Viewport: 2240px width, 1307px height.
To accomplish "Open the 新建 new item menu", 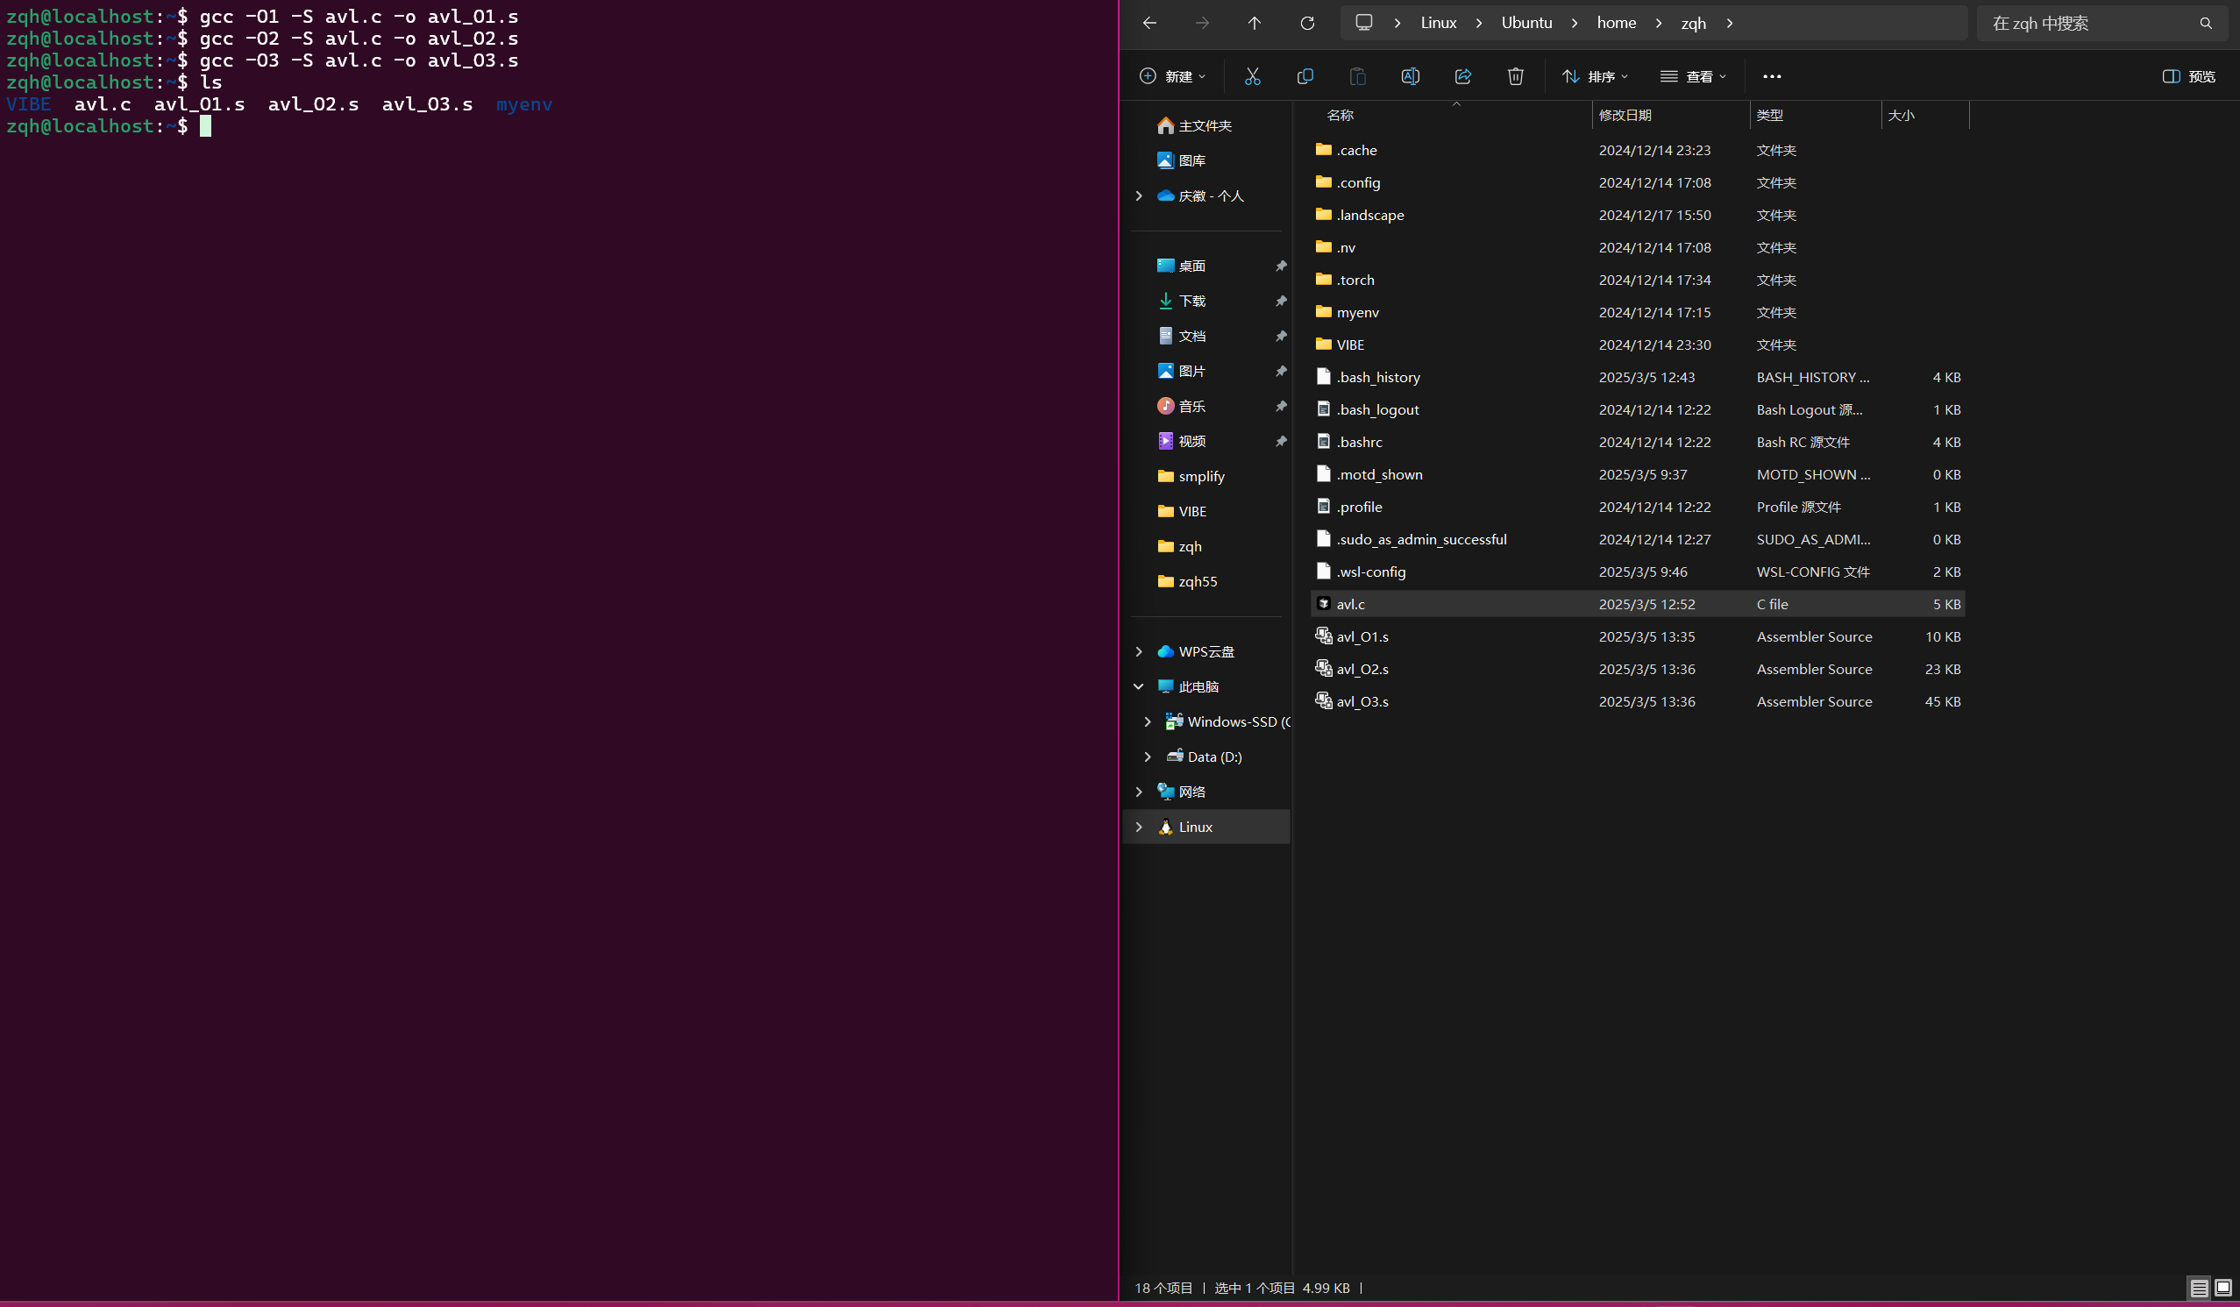I will coord(1172,76).
